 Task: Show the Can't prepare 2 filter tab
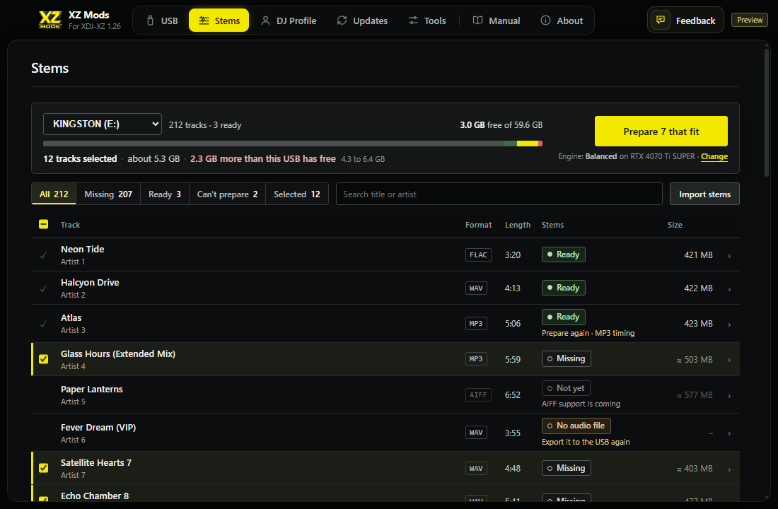tap(227, 194)
